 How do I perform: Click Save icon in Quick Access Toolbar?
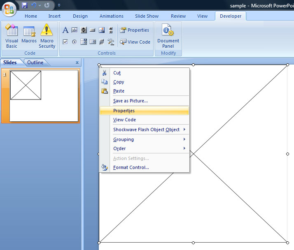[x=24, y=5]
